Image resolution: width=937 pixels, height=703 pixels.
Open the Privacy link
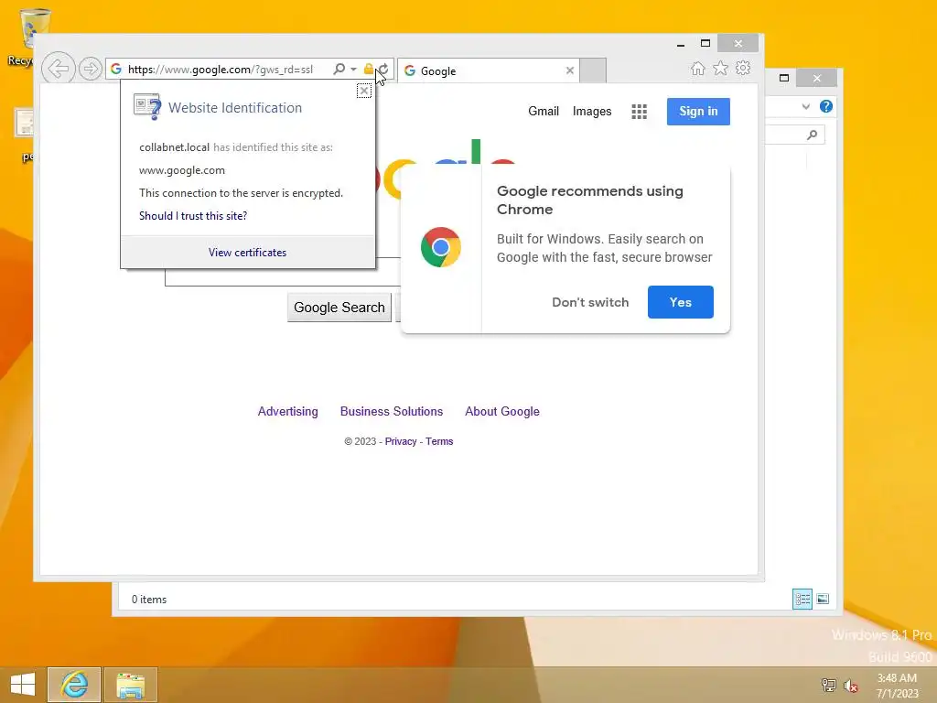tap(401, 441)
